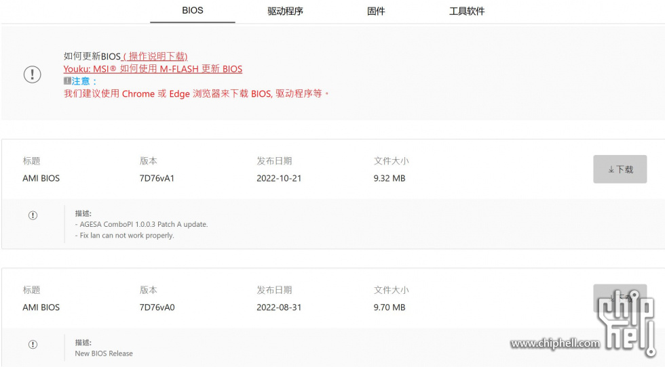Click the Fix lan can not work line
This screenshot has width=665, height=367.
tap(124, 236)
